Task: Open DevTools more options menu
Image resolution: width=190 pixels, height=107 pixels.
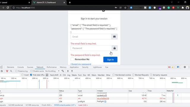Action: [189, 67]
